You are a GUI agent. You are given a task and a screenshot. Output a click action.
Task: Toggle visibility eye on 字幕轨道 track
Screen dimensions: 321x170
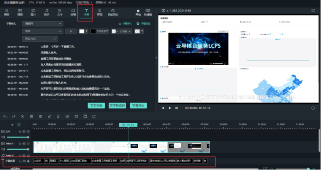click(x=24, y=161)
